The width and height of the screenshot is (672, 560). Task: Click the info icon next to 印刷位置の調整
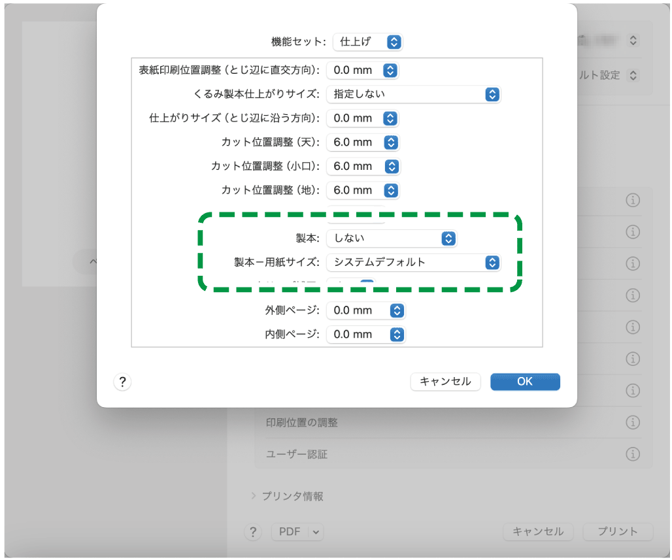pos(633,422)
